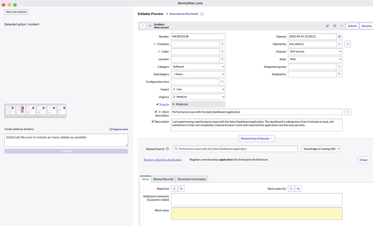Click the Add me icon for Watch list
Image resolution: width=373 pixels, height=226 pixels.
click(x=182, y=188)
